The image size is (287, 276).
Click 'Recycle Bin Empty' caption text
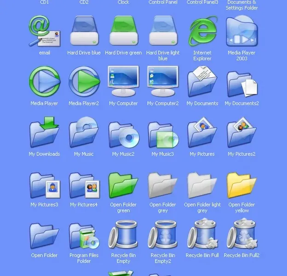[123, 258]
